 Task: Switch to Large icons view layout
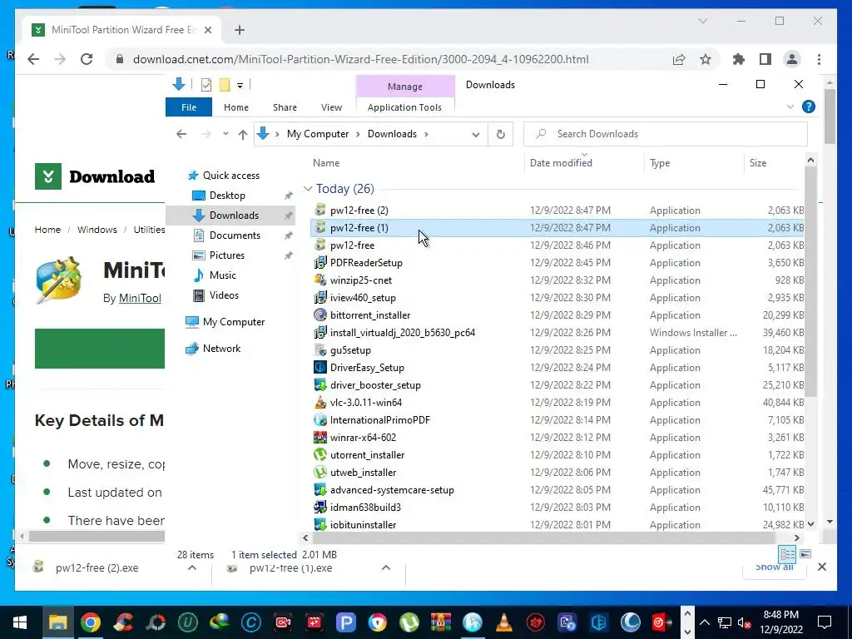pos(805,554)
